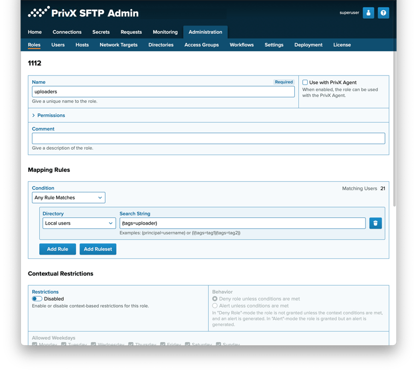The height and width of the screenshot is (372, 417).
Task: Toggle the Restrictions switch
Action: [37, 299]
